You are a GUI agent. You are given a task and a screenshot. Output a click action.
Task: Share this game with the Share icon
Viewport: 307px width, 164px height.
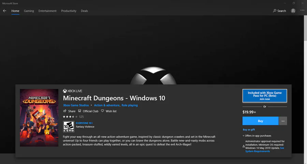(x=69, y=111)
